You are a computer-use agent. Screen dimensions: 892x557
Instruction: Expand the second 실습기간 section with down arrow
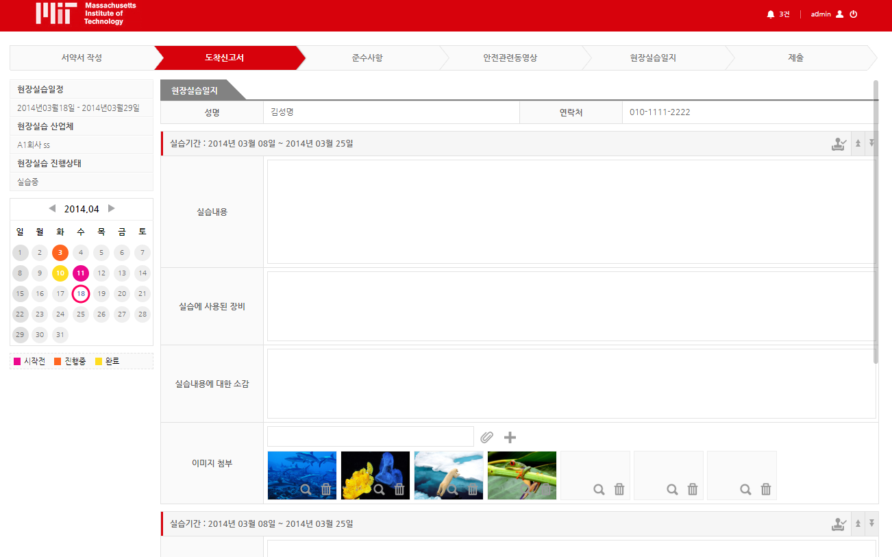point(871,523)
